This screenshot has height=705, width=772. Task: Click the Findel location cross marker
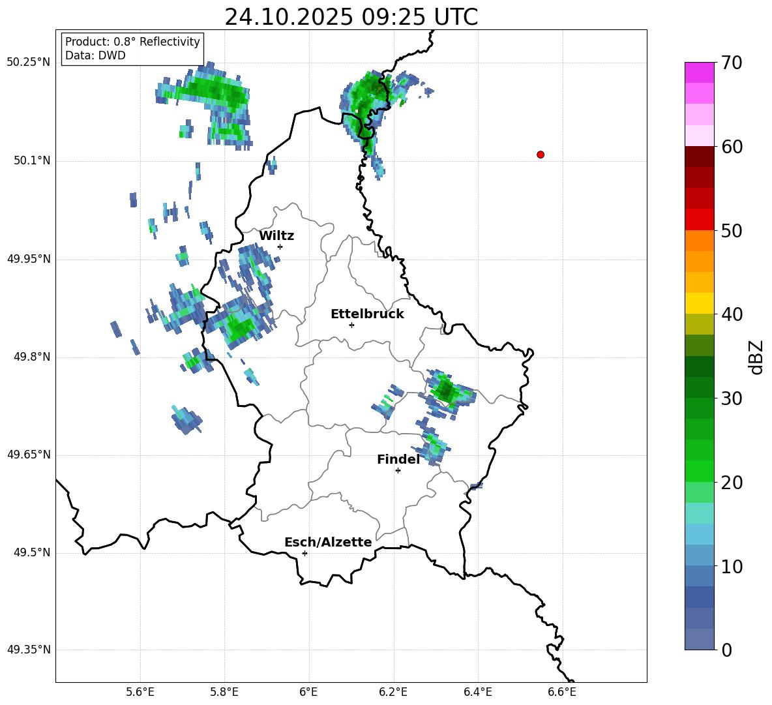click(x=398, y=471)
